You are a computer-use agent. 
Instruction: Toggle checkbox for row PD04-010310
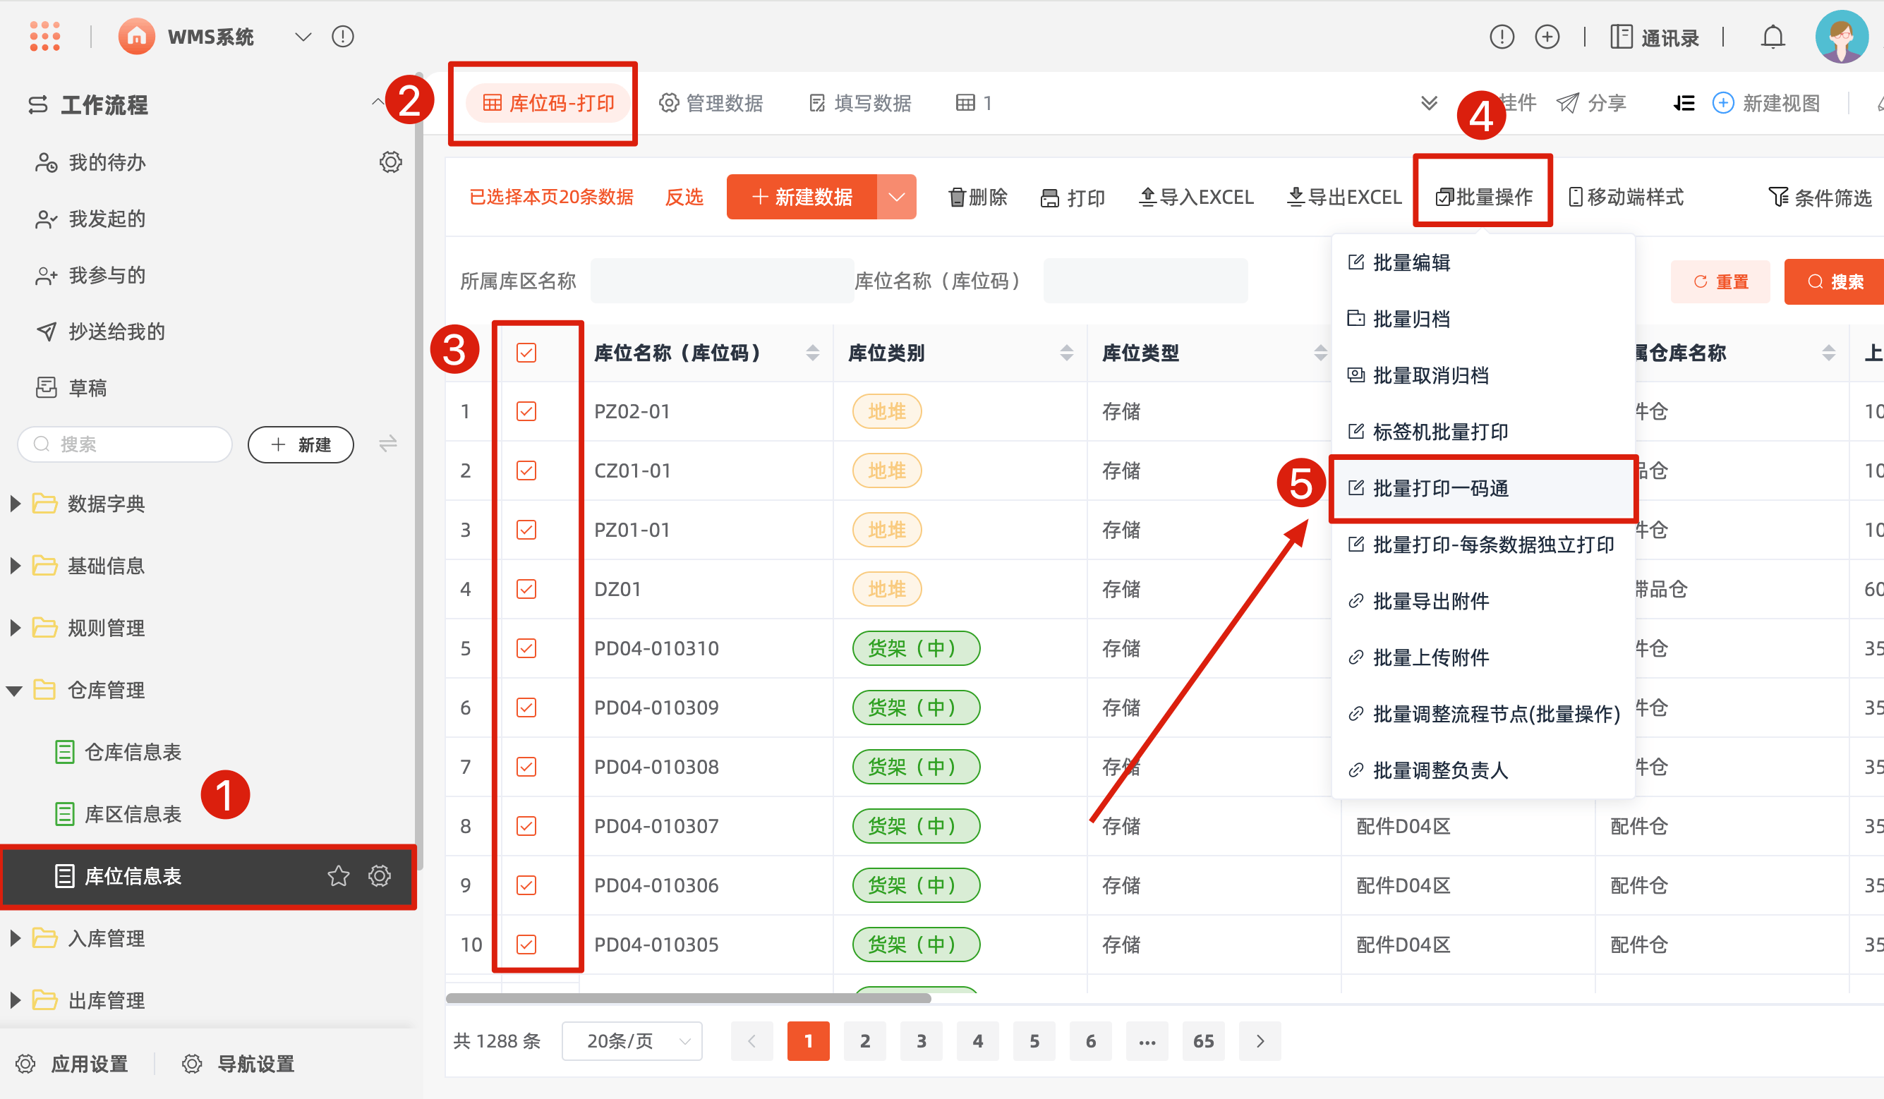(526, 648)
